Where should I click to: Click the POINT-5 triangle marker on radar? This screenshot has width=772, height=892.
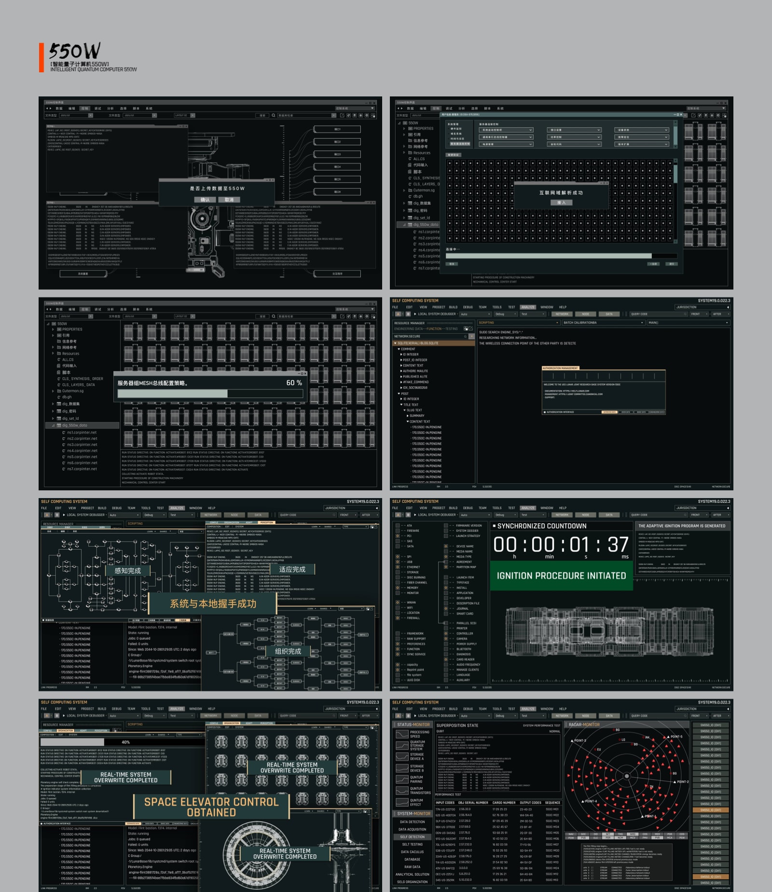668,737
